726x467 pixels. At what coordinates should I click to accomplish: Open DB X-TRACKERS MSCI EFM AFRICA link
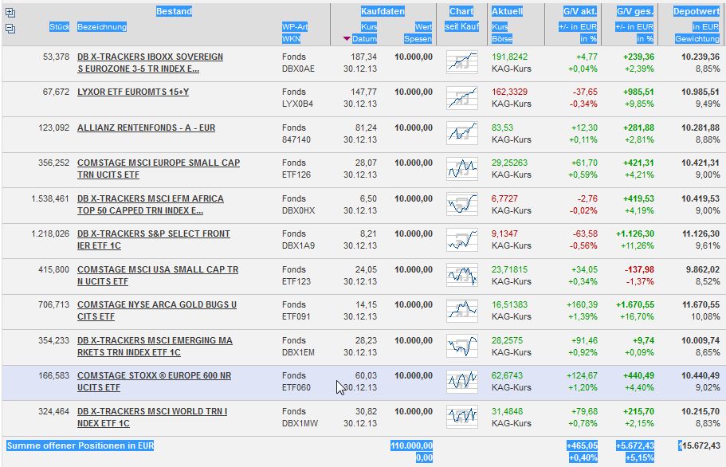tap(151, 204)
